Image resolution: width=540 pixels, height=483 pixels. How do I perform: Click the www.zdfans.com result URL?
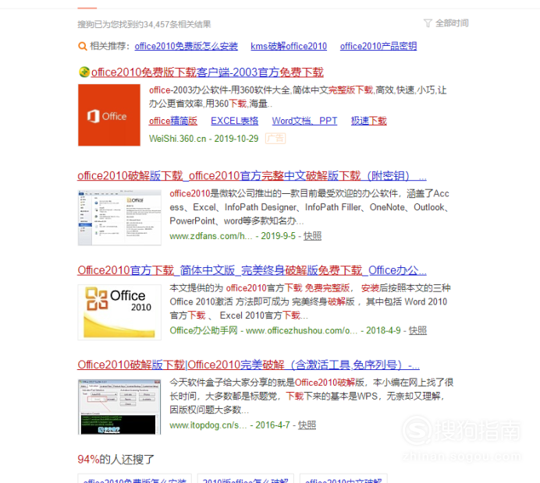pyautogui.click(x=211, y=236)
